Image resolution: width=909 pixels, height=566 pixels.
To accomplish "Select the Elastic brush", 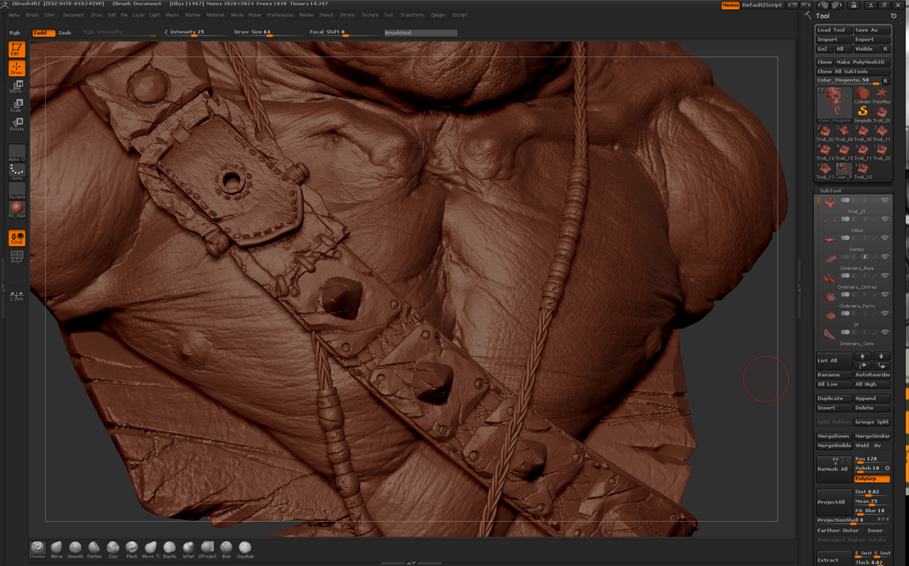I will point(170,549).
